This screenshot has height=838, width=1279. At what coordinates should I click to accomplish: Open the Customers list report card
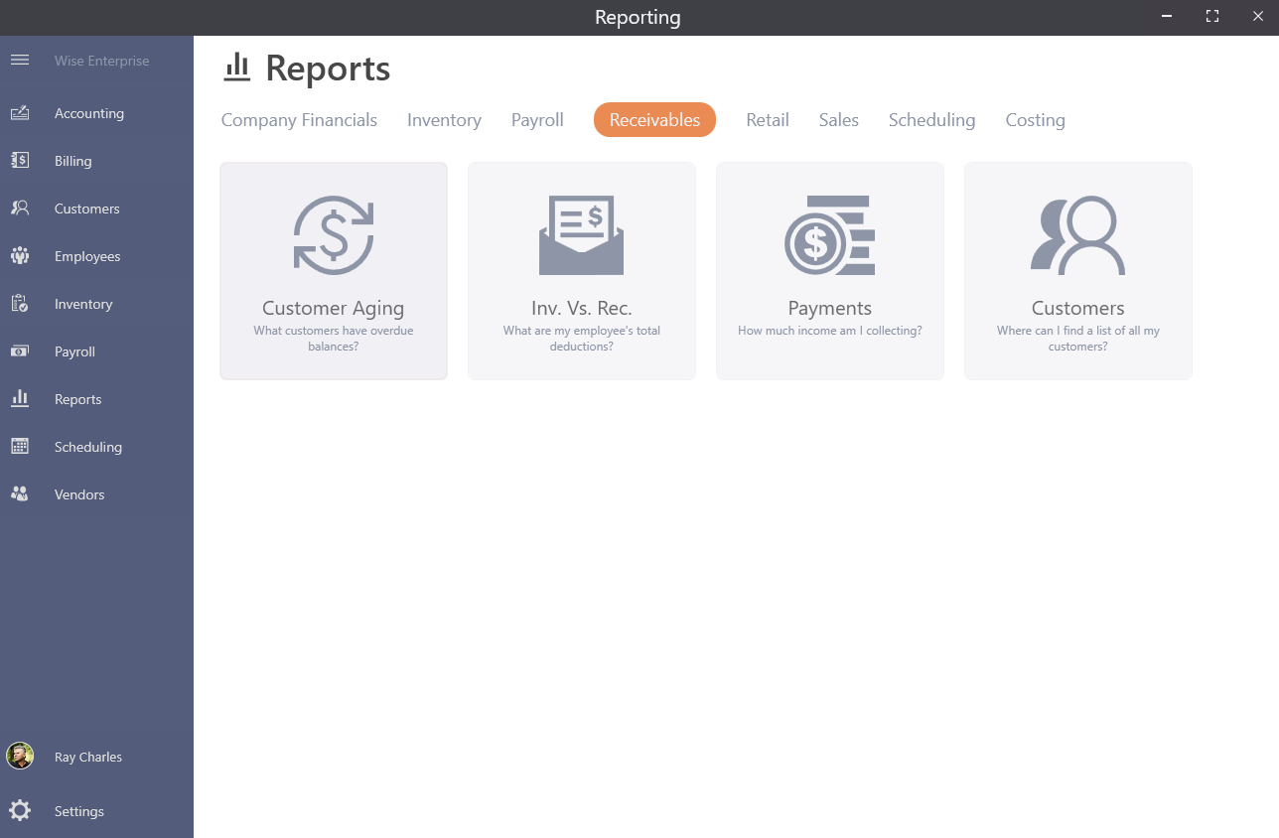coord(1077,271)
